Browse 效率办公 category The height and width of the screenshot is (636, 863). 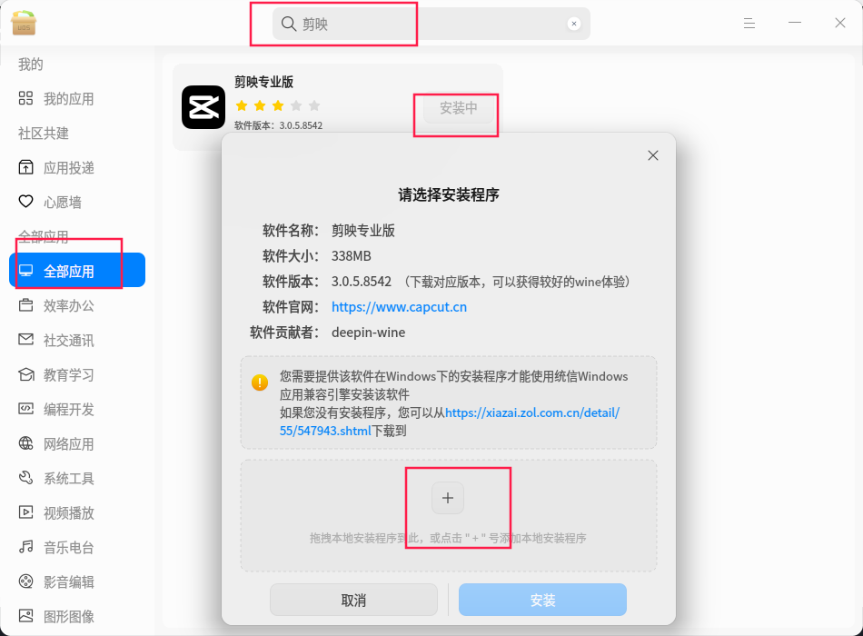pyautogui.click(x=77, y=305)
